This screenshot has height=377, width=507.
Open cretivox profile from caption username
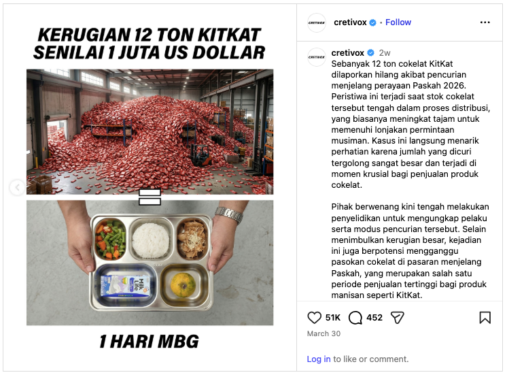pos(347,53)
